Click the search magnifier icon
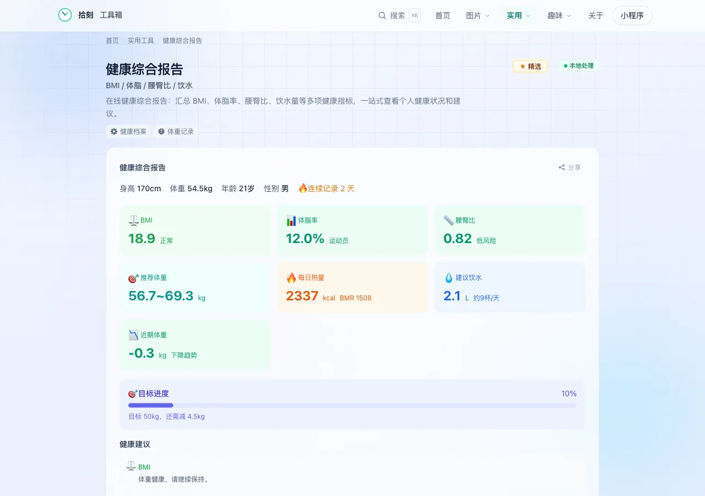Viewport: 705px width, 496px height. pyautogui.click(x=382, y=15)
